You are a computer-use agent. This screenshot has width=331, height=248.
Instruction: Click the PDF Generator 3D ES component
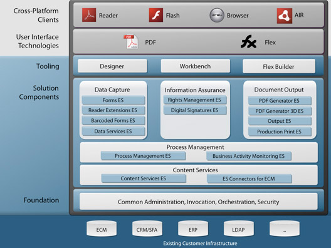[x=280, y=111]
